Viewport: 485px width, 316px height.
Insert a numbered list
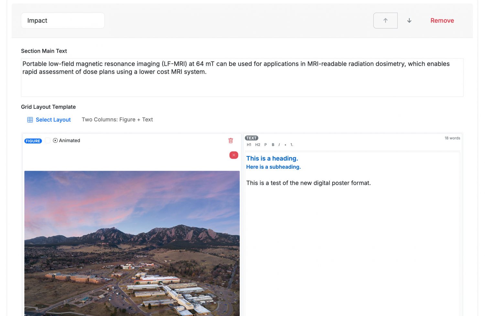(292, 145)
